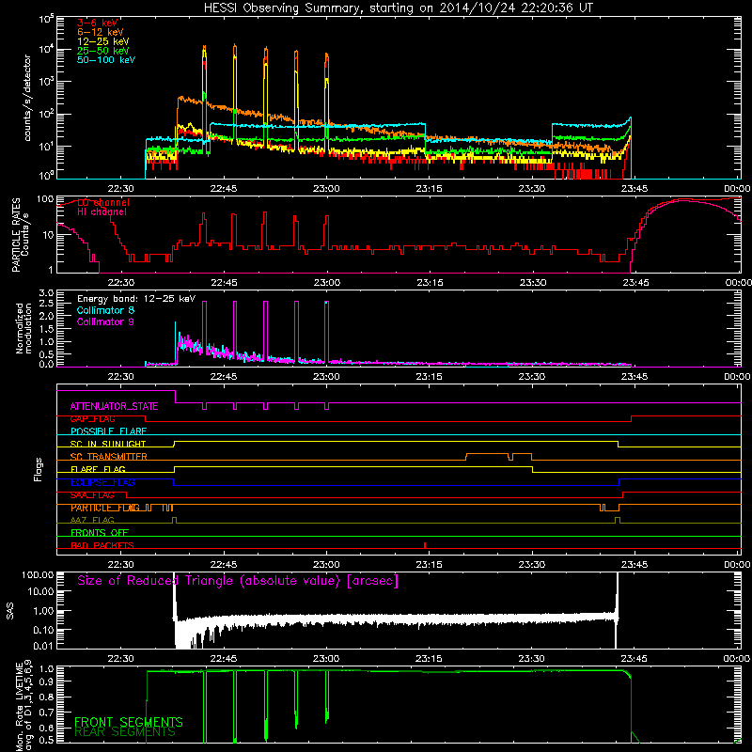Image resolution: width=752 pixels, height=752 pixels.
Task: Click the Normalized modulation axis label
Action: coord(23,328)
